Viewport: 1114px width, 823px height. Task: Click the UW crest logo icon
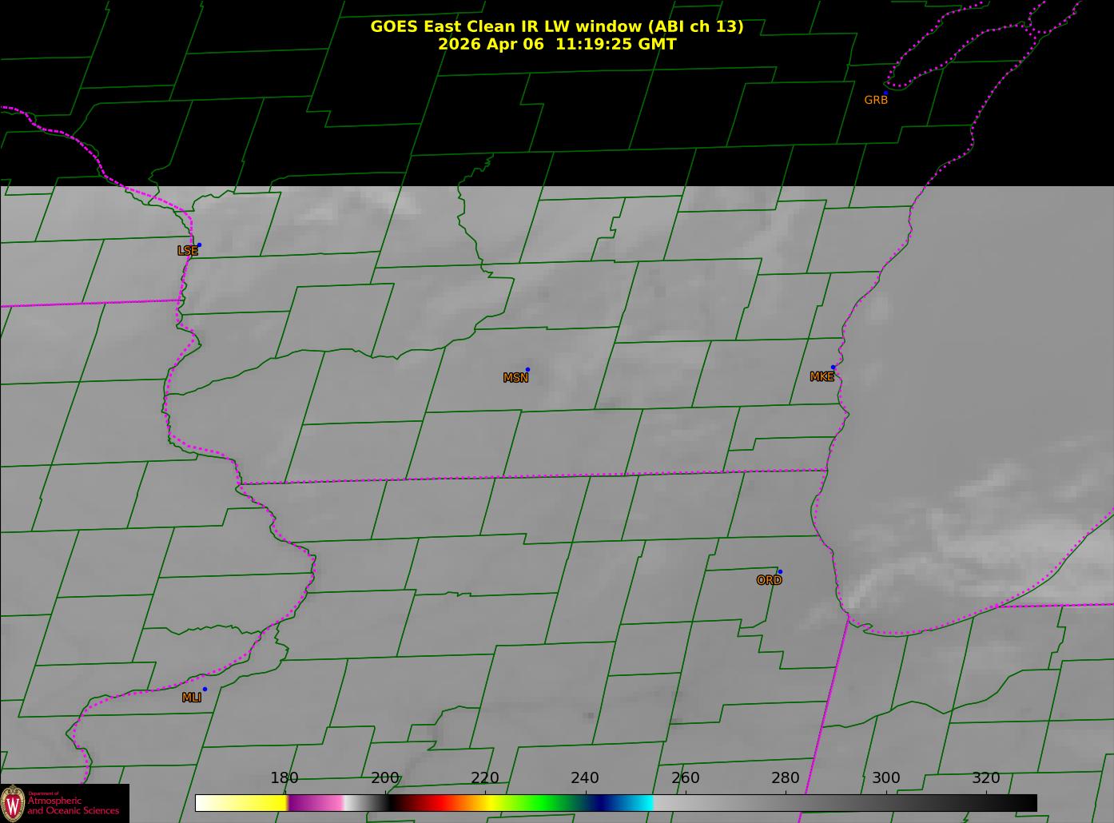(x=13, y=803)
